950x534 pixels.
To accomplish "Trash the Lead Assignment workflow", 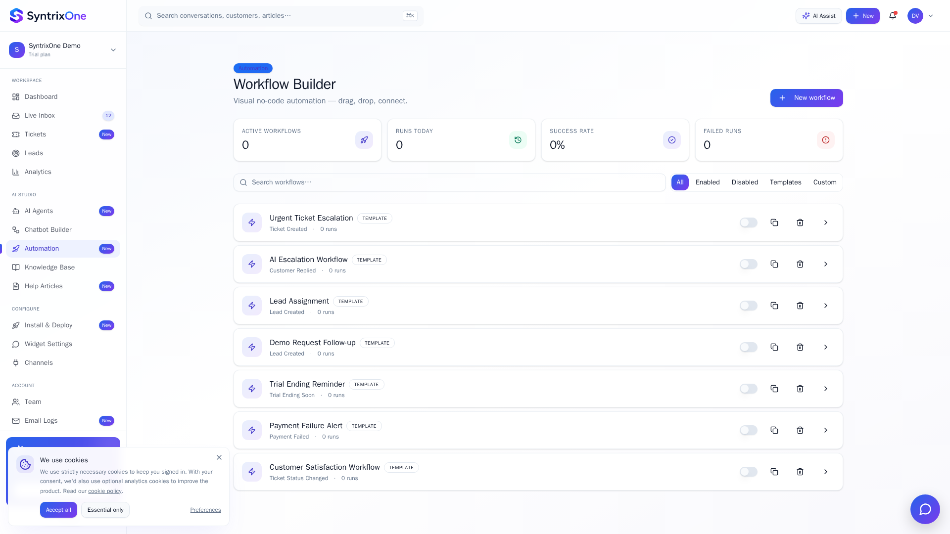I will coord(800,306).
